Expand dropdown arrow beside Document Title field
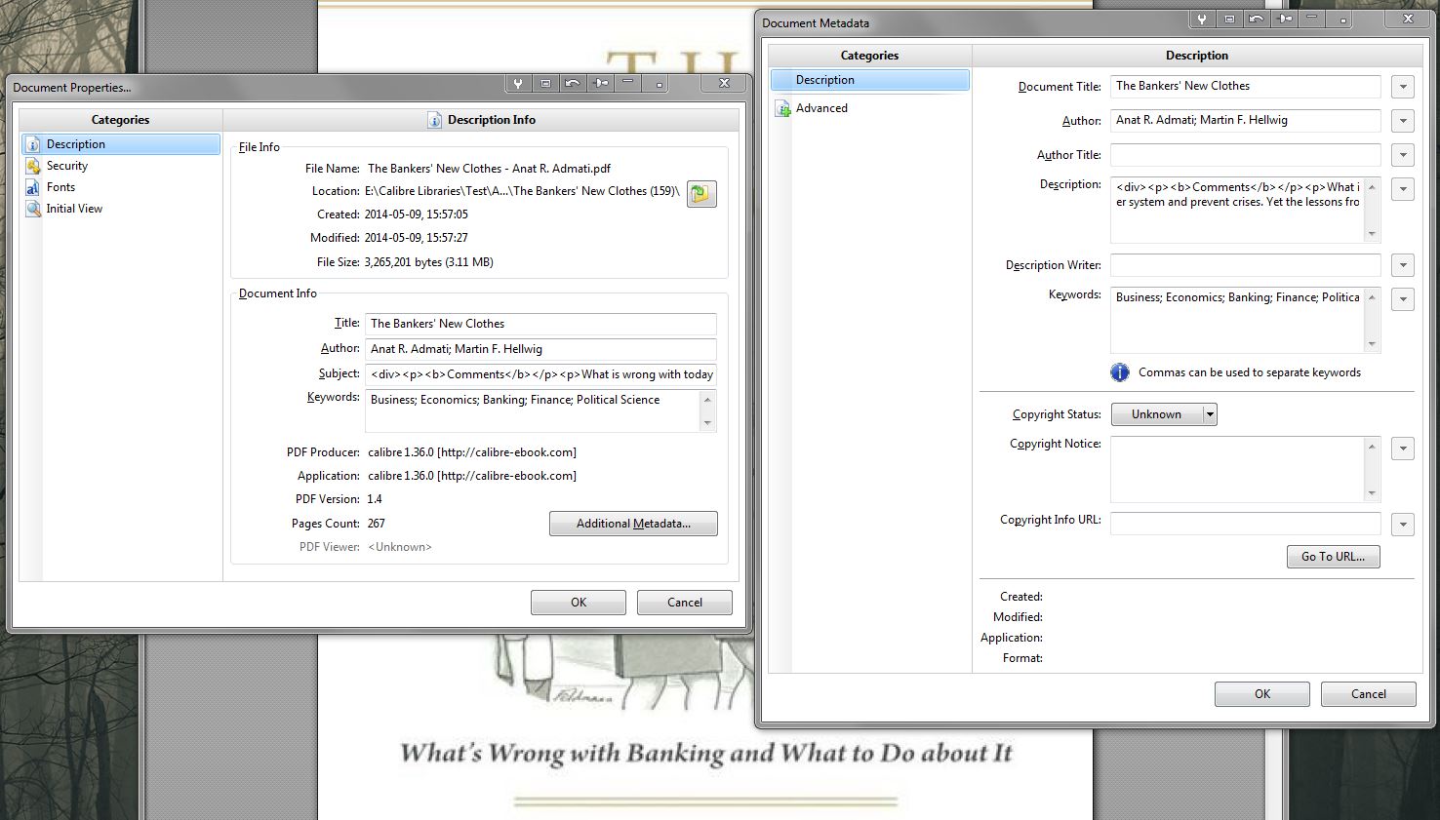Image resolution: width=1440 pixels, height=820 pixels. 1403,87
